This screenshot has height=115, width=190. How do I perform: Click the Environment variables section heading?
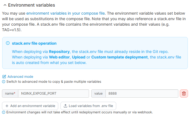(31, 5)
